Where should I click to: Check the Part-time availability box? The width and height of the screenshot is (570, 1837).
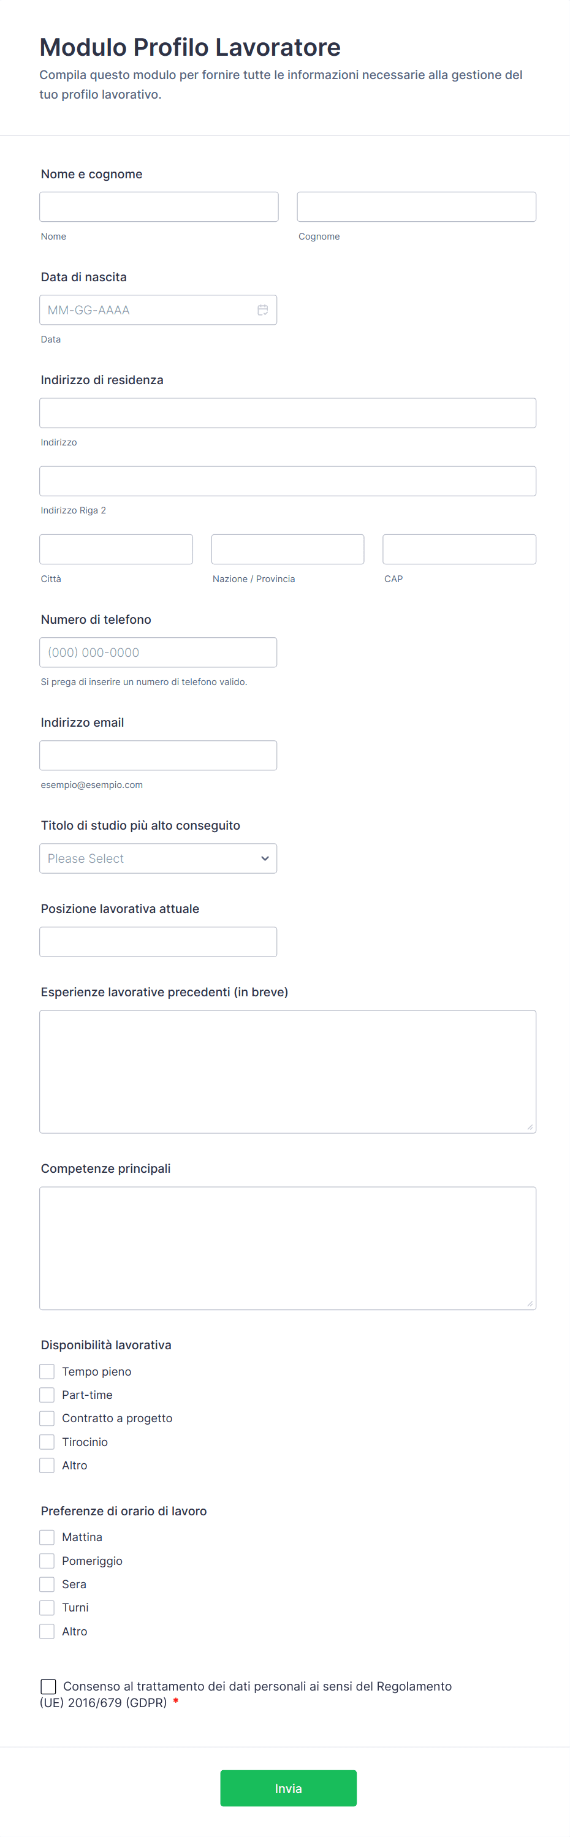click(47, 1395)
